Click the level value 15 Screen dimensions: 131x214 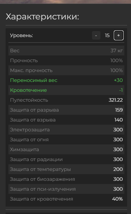107,35
